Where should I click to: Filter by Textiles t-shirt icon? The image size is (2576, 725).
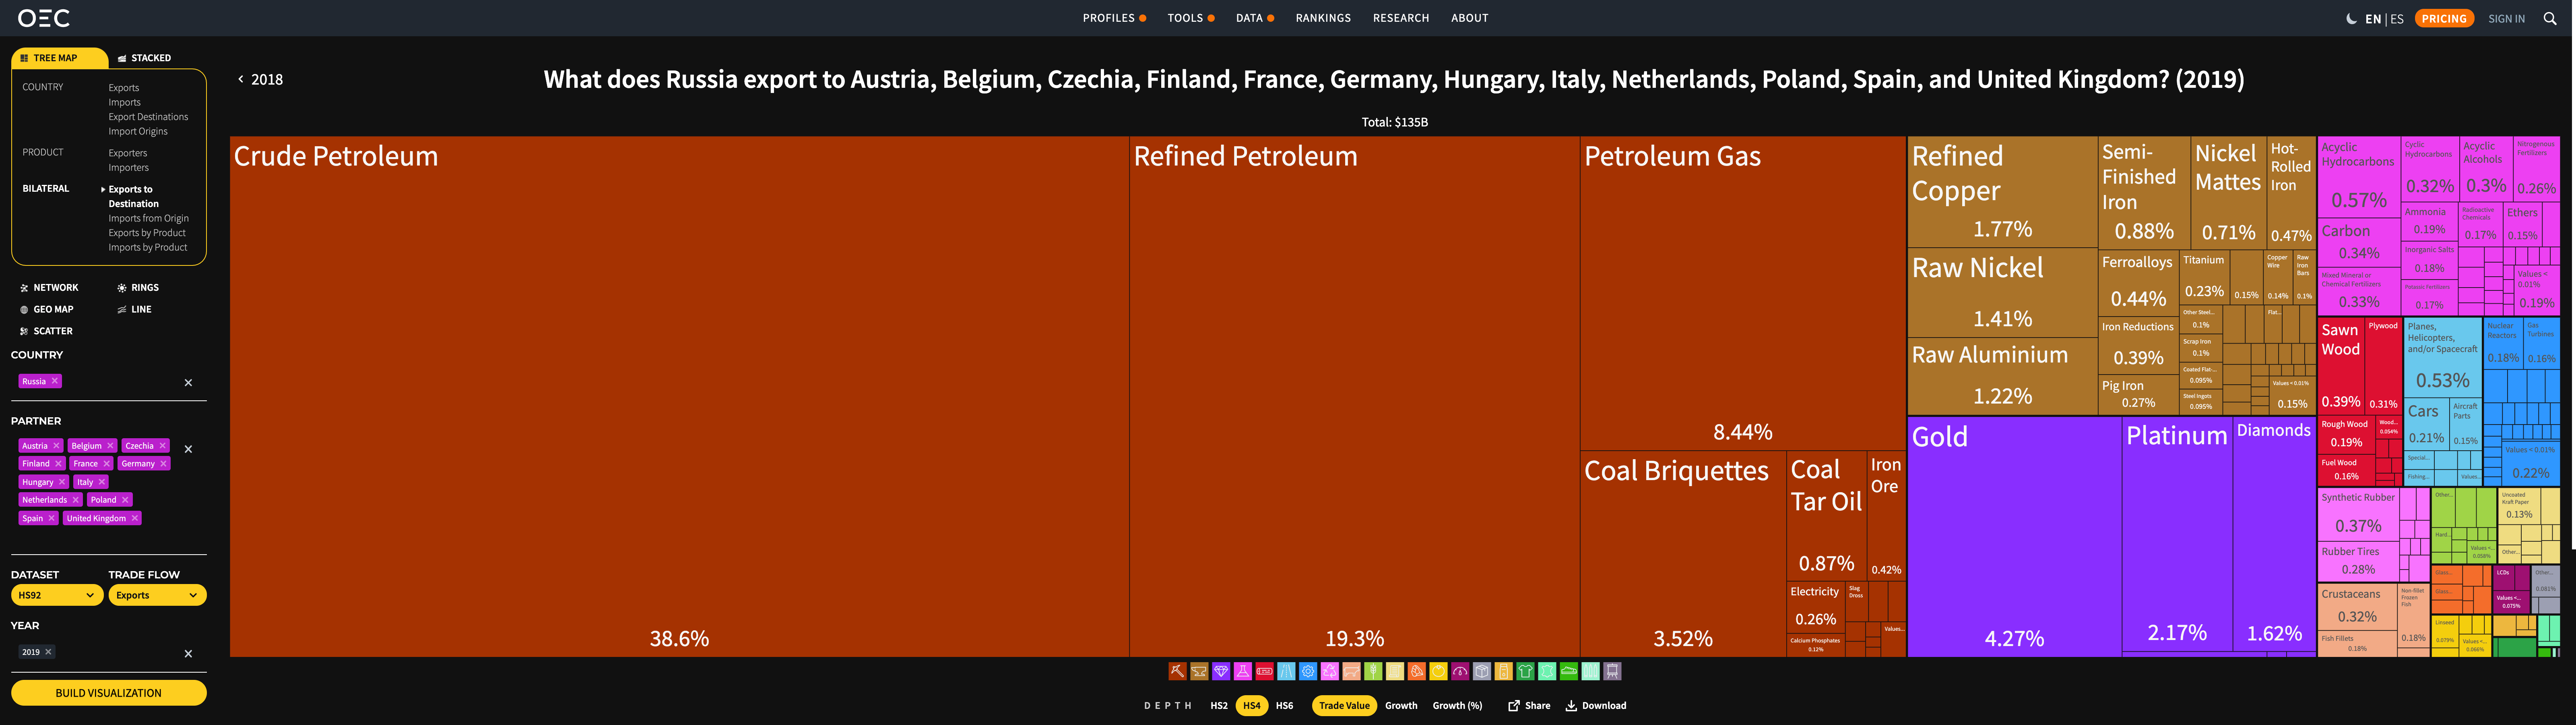tap(1526, 672)
